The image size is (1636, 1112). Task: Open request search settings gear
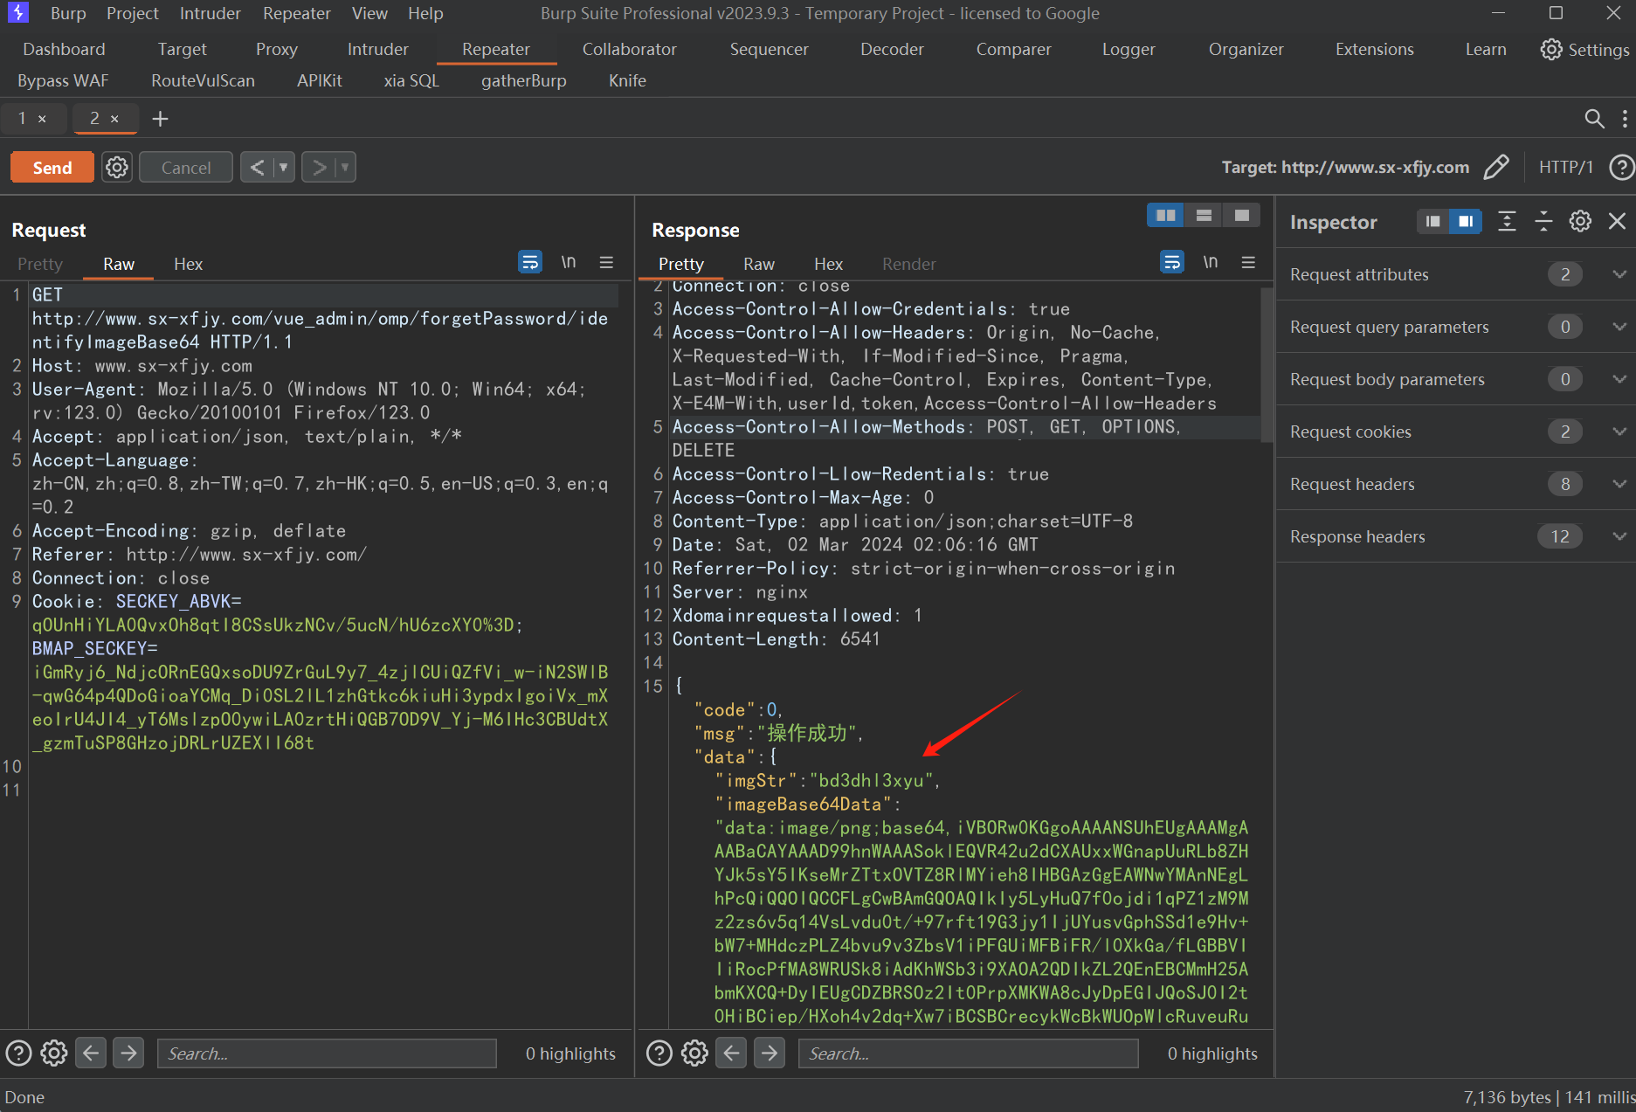click(x=54, y=1053)
